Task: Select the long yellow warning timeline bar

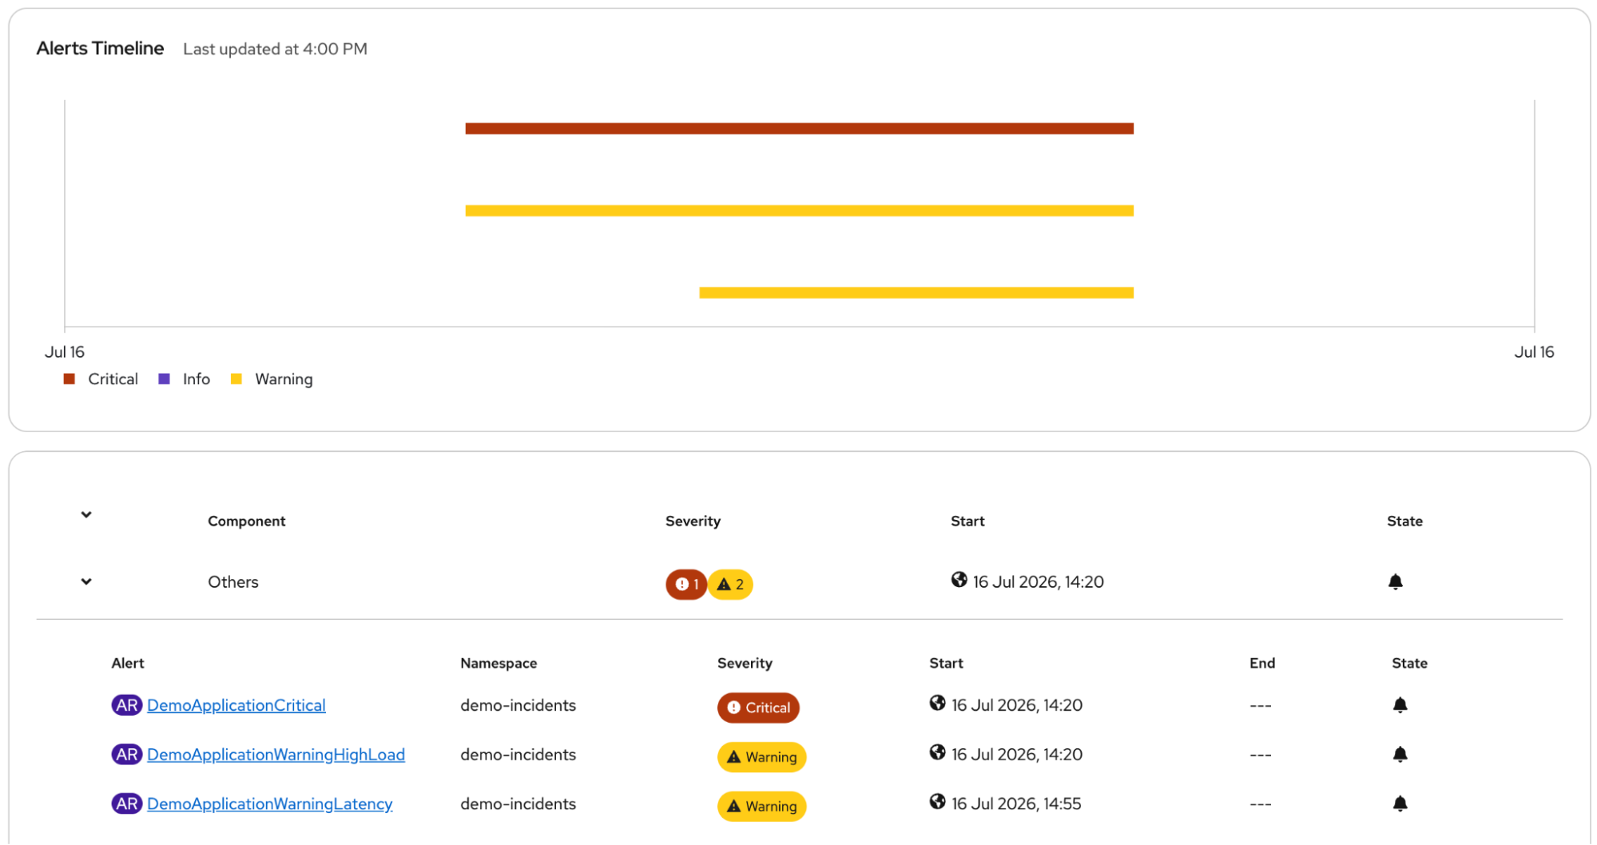Action: click(800, 211)
